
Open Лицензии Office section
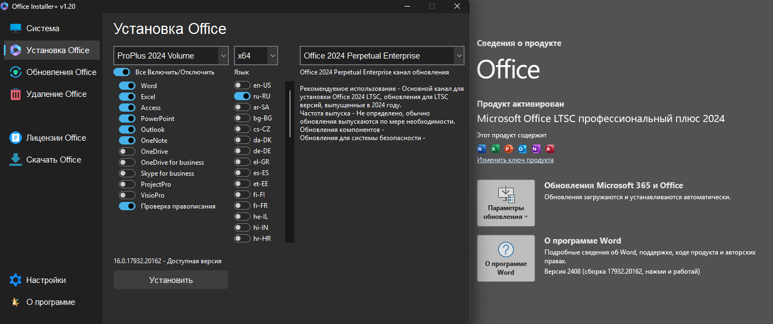(52, 138)
